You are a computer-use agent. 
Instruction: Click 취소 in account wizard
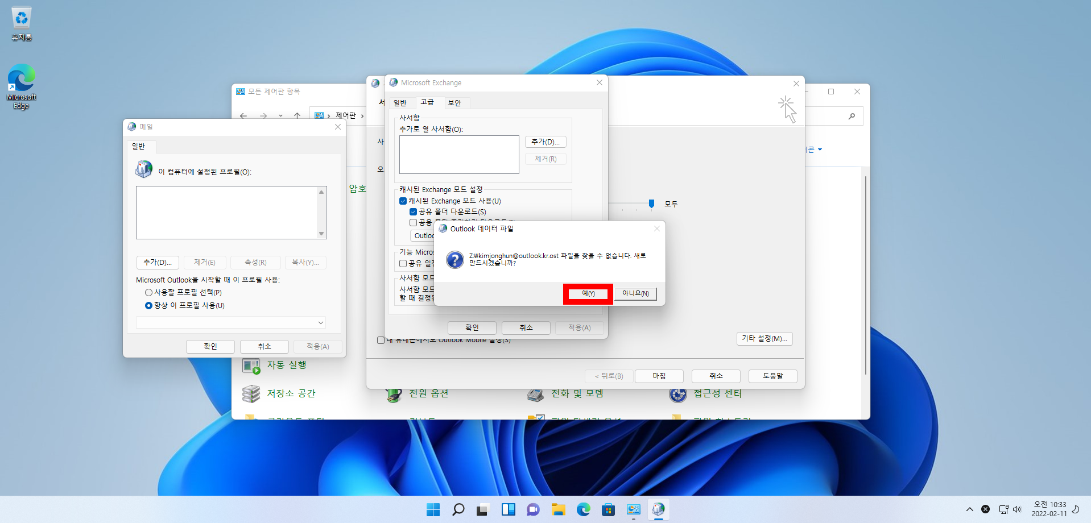pos(716,376)
